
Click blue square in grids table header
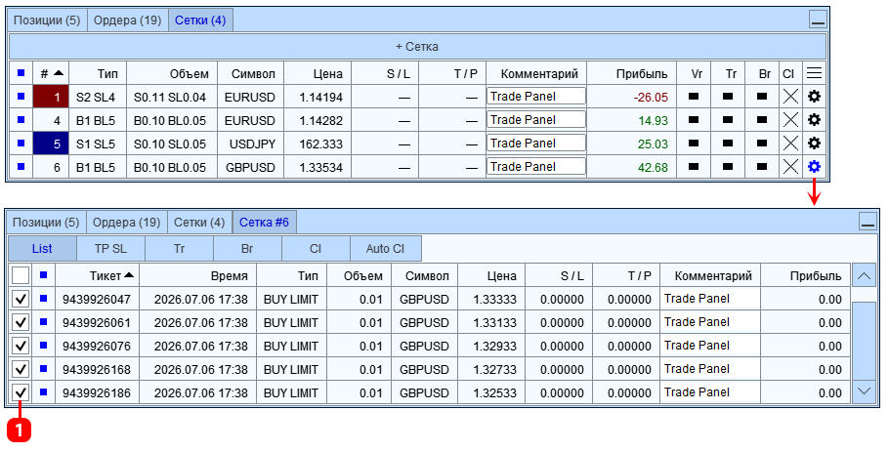click(x=21, y=73)
